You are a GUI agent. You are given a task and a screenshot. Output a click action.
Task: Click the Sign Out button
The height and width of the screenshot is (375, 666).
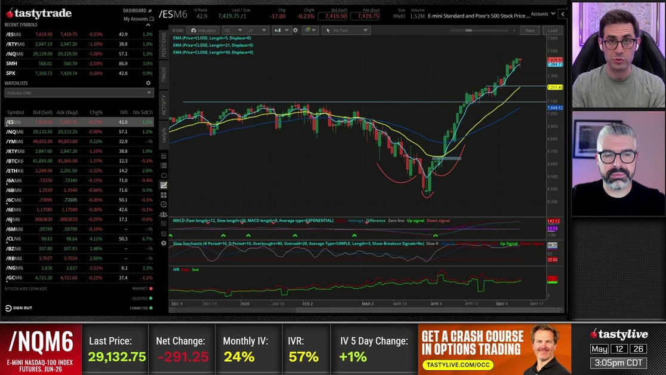pos(18,308)
